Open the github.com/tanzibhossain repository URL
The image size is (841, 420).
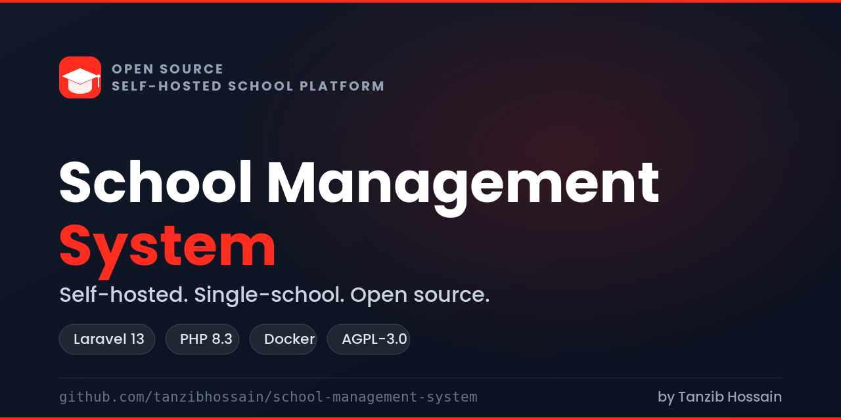point(268,397)
